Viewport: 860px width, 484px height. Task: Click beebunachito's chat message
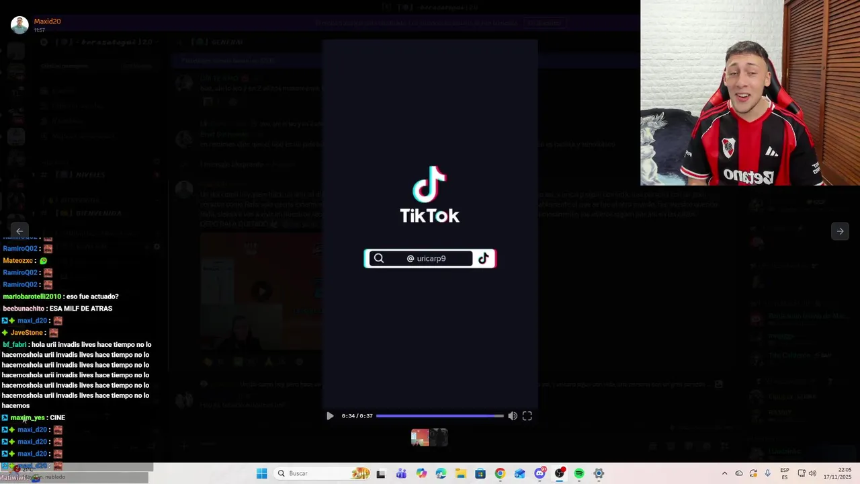tap(58, 309)
